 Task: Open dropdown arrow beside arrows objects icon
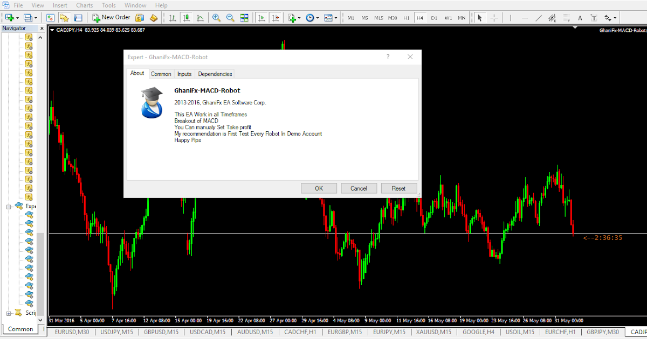point(615,18)
